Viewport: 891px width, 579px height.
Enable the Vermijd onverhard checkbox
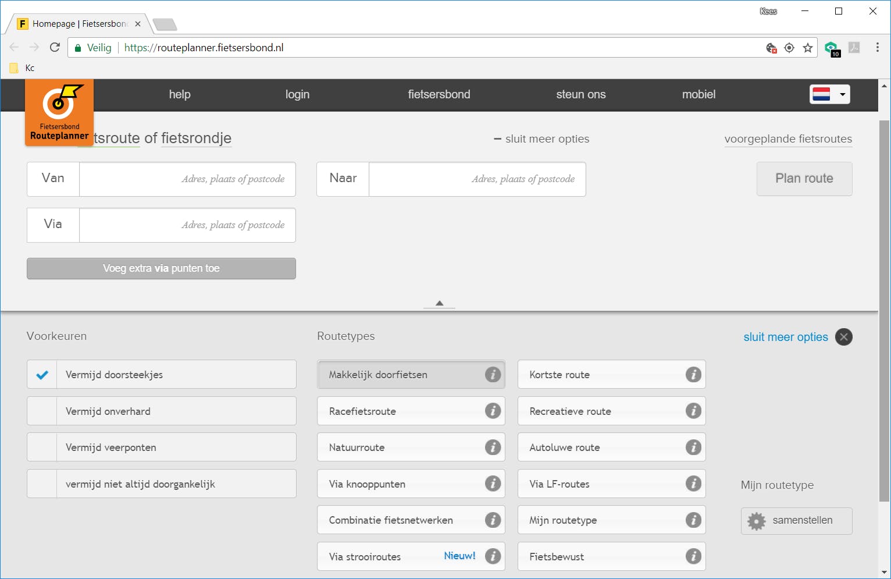pos(42,411)
